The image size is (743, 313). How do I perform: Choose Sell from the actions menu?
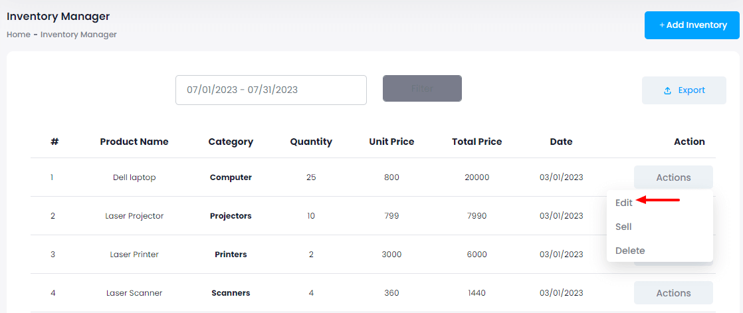coord(623,227)
